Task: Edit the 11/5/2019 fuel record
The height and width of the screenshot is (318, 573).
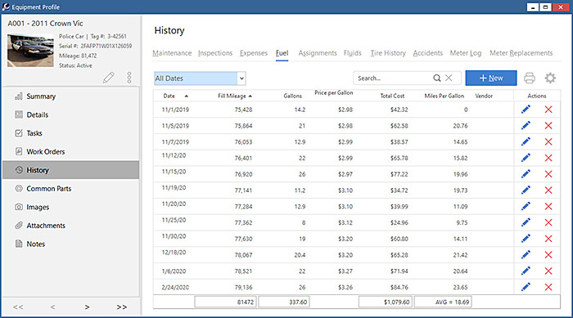Action: pyautogui.click(x=526, y=125)
